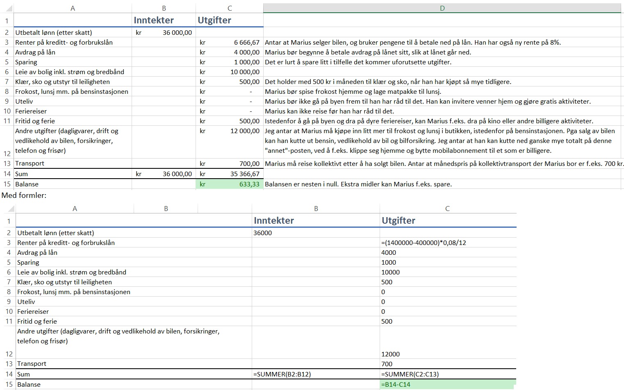Select the highlighted column D header
The width and height of the screenshot is (624, 390).
pos(442,8)
